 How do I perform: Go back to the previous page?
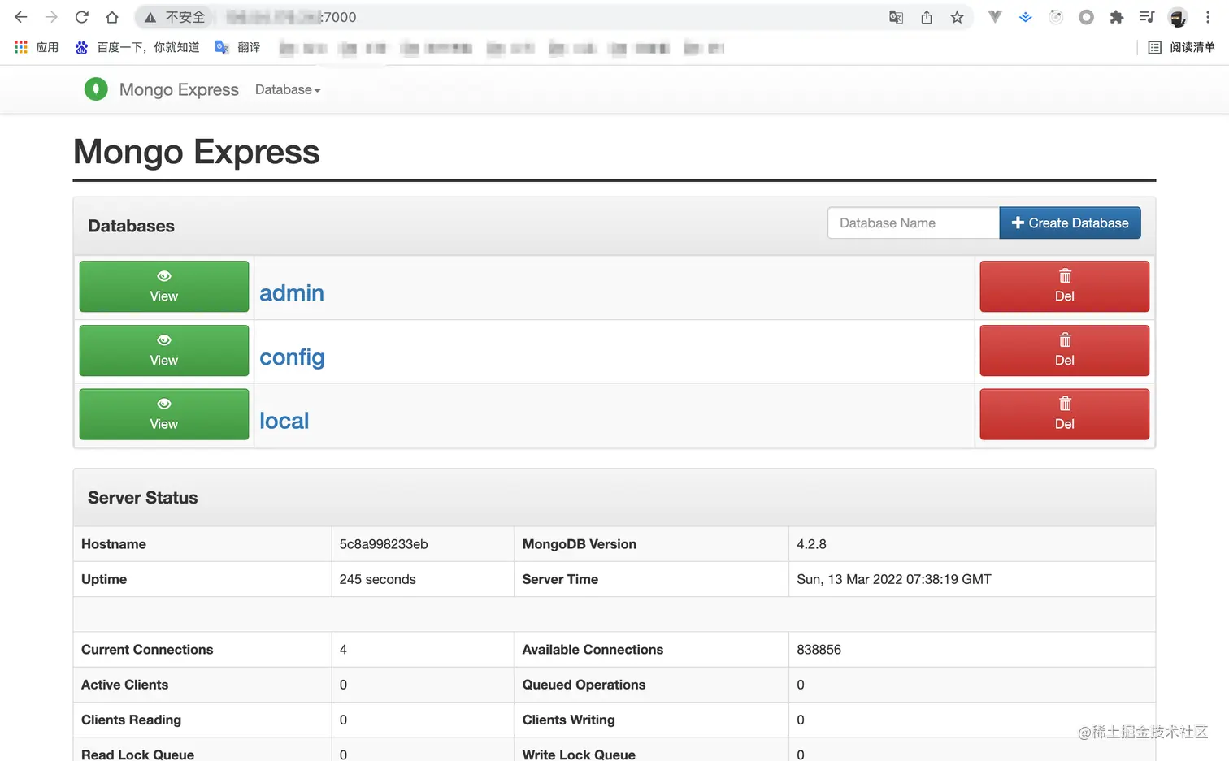point(21,17)
